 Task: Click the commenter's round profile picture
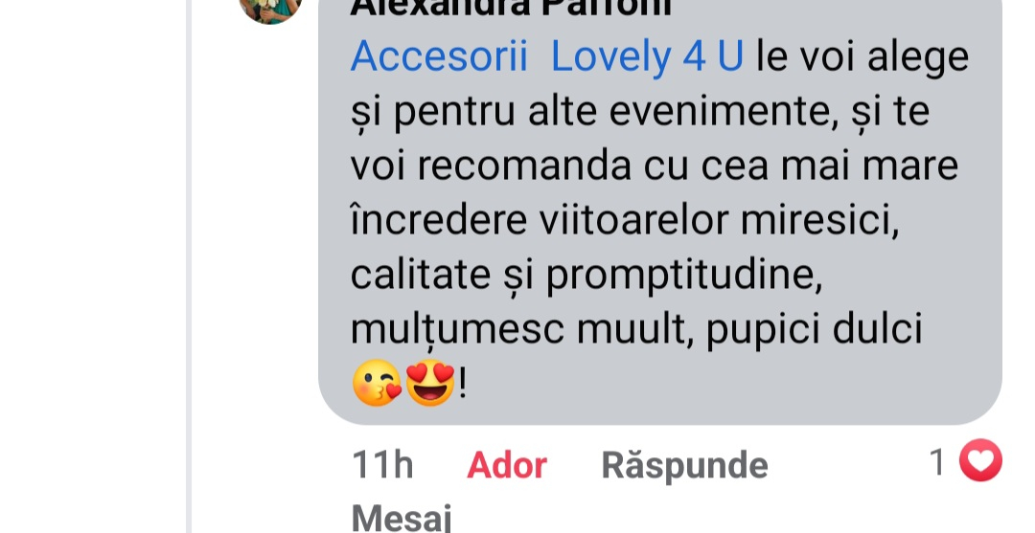270,10
